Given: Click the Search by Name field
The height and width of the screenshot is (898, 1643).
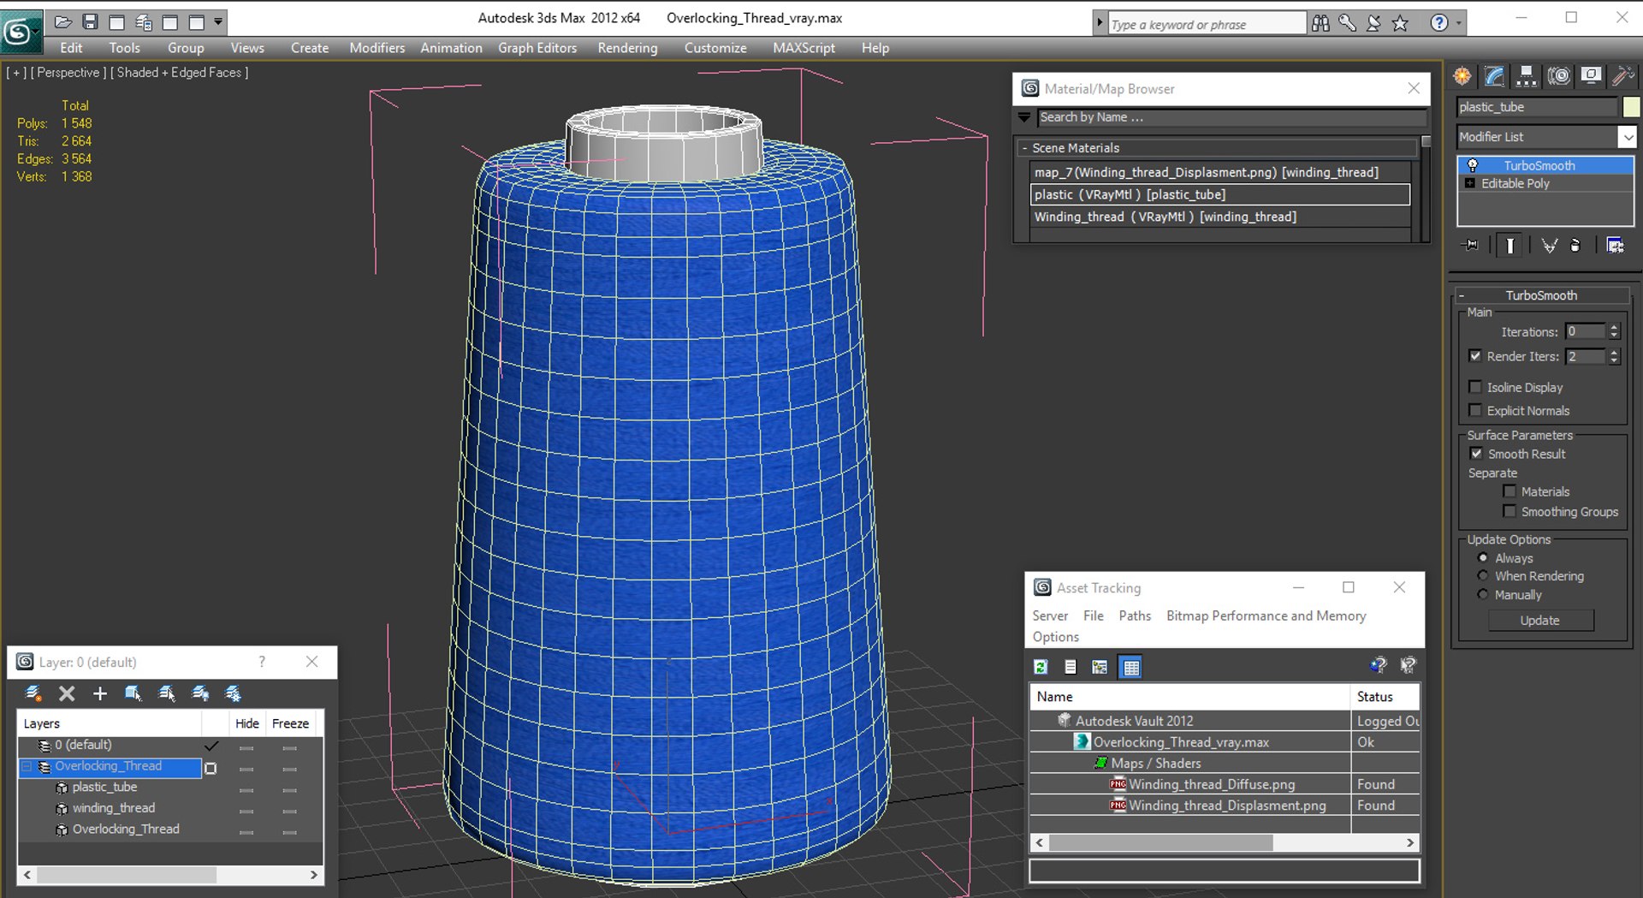Looking at the screenshot, I should click(x=1231, y=117).
